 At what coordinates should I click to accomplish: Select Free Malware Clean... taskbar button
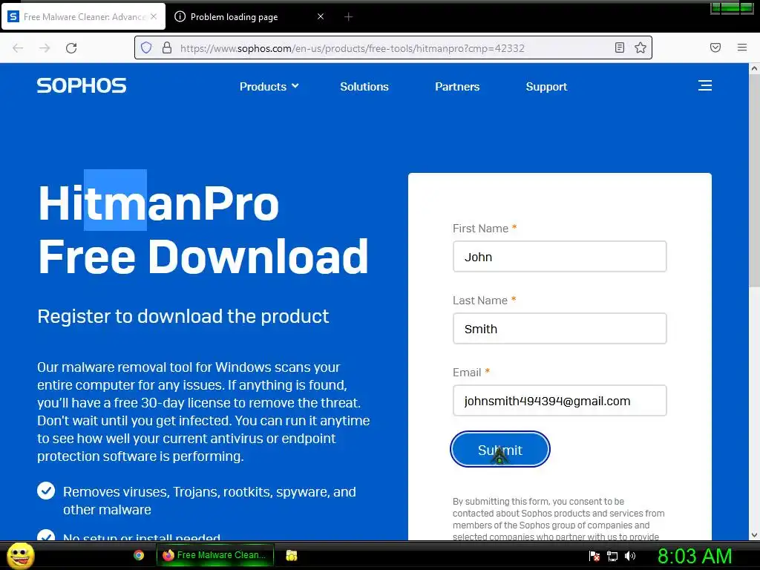click(x=215, y=555)
